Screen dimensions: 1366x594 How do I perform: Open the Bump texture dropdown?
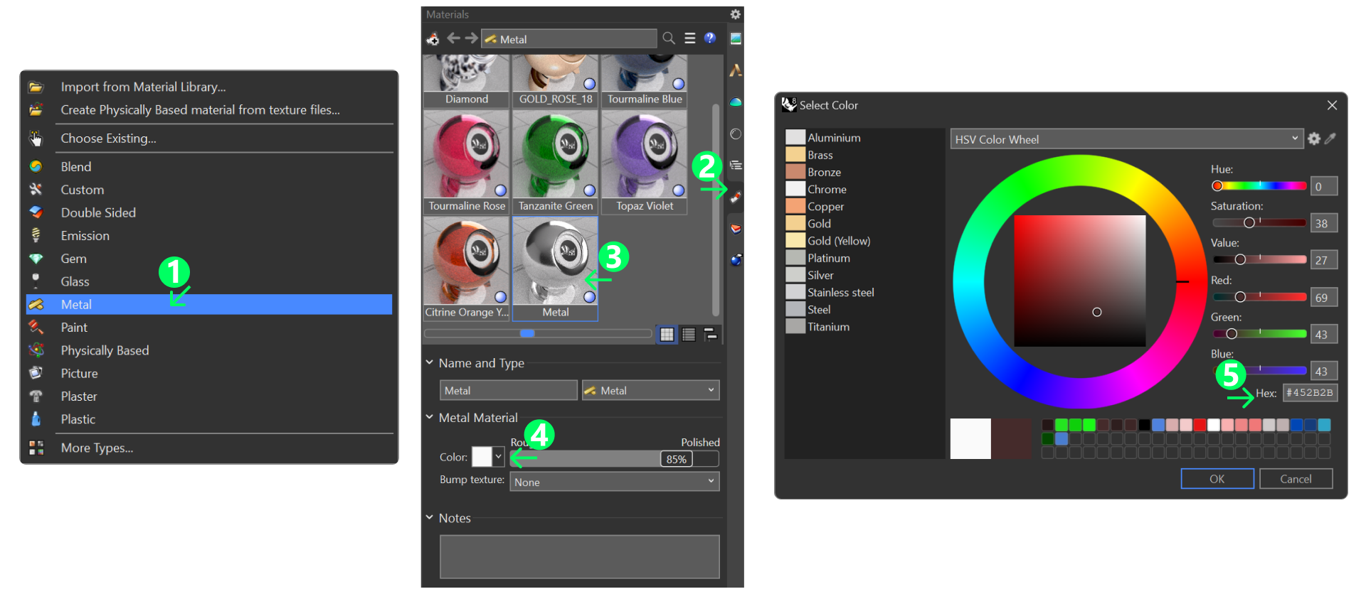(x=614, y=482)
